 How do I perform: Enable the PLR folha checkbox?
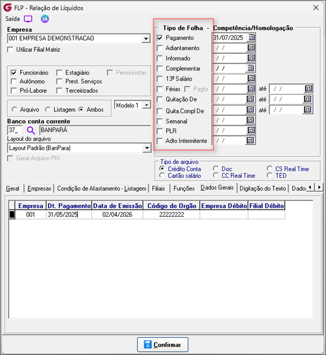[x=160, y=131]
